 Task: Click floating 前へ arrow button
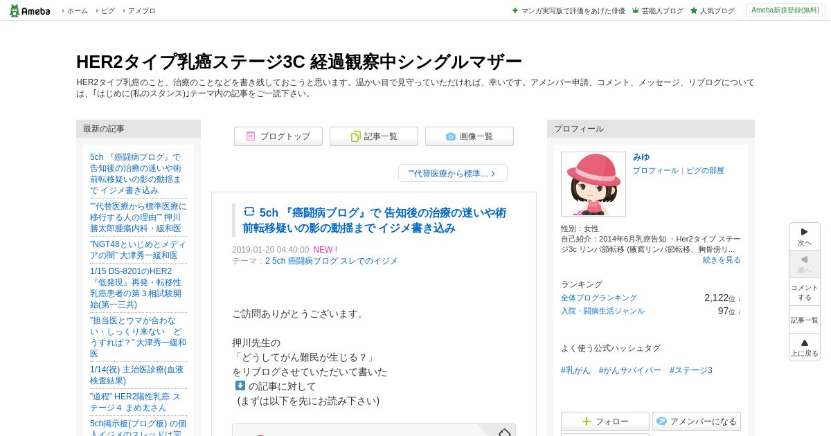point(805,264)
